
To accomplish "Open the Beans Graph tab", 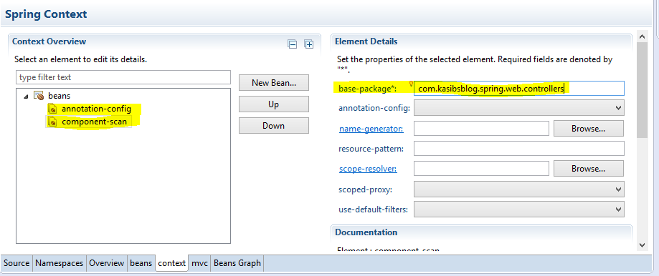I will coord(237,263).
